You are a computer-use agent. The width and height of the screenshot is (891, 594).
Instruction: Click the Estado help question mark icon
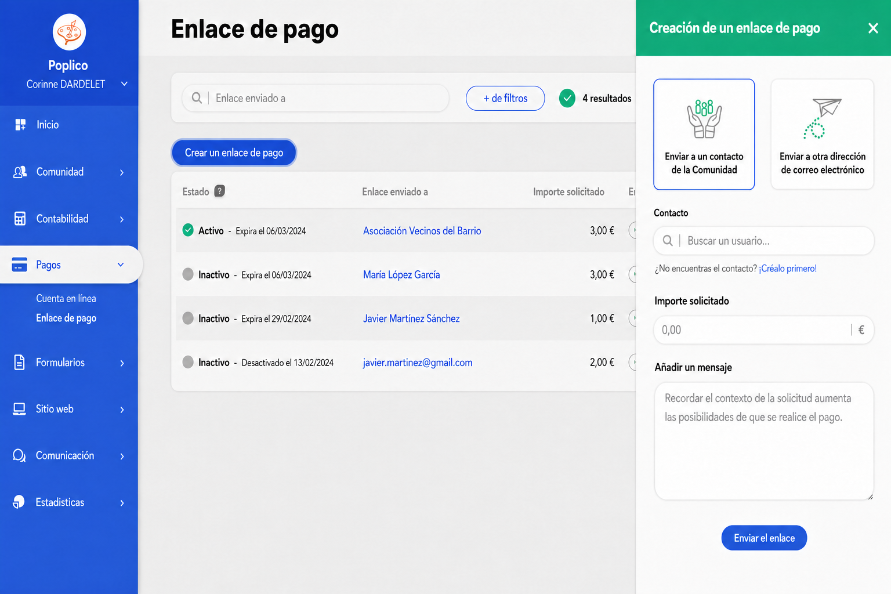[x=219, y=191]
